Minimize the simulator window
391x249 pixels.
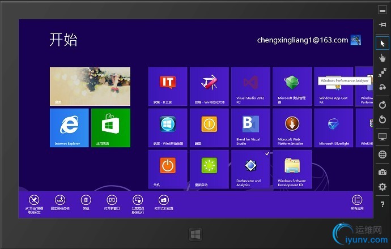pyautogui.click(x=382, y=10)
